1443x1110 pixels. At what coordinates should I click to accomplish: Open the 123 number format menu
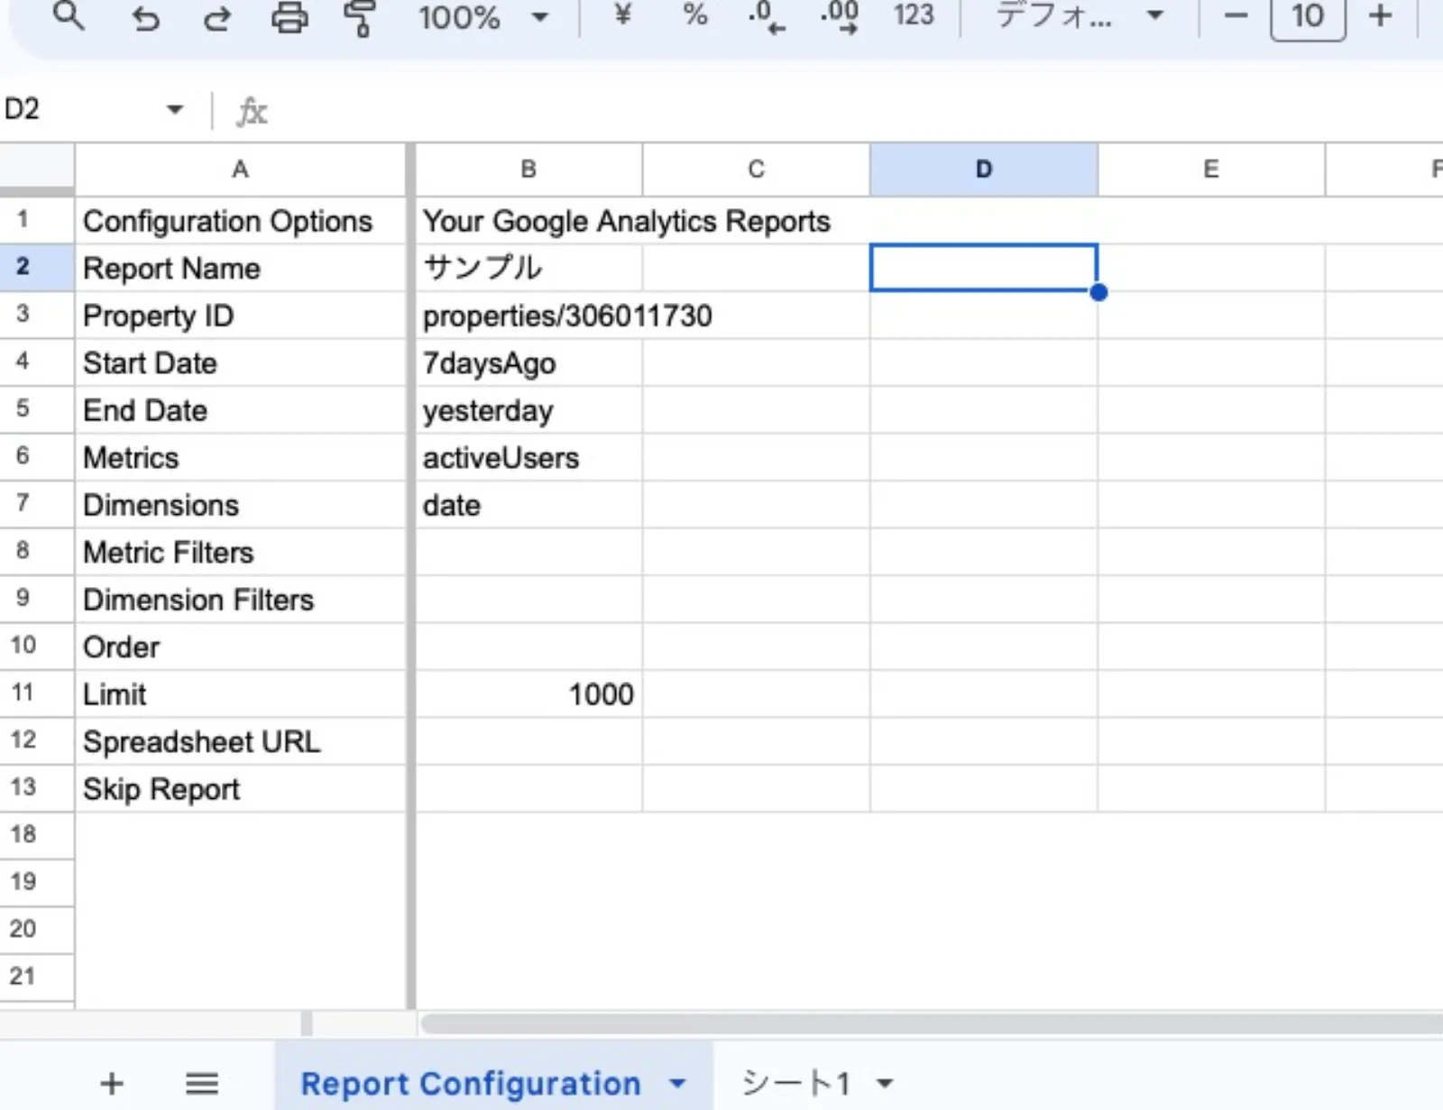pyautogui.click(x=914, y=15)
